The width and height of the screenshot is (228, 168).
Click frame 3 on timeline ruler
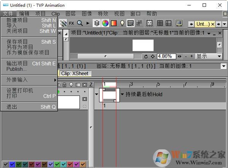pyautogui.click(x=131, y=84)
